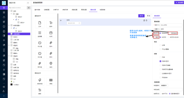
Task: Delete the 时间 field with trash icon
Action: pos(146,20)
